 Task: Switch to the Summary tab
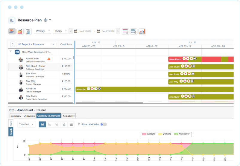pyautogui.click(x=16, y=116)
